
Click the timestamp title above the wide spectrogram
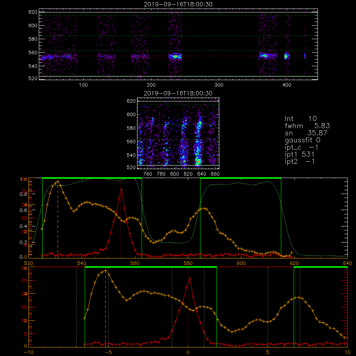178,4
